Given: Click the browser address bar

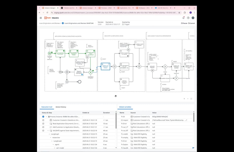Looking at the screenshot, I should [x=115, y=13].
